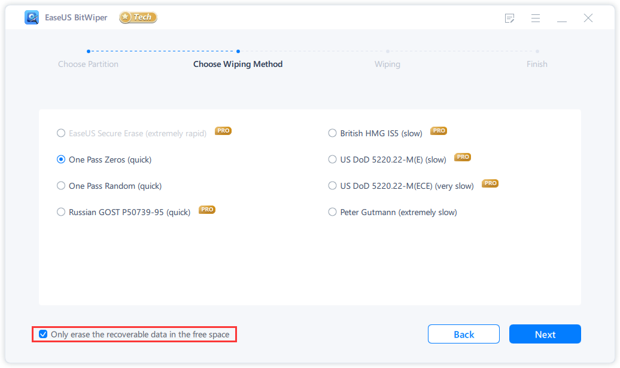Open the feedback note icon
620x368 pixels.
[x=509, y=18]
